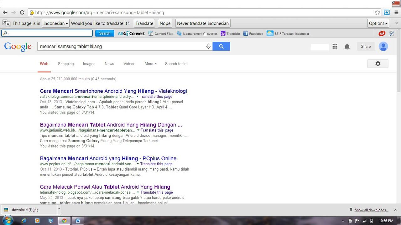The width and height of the screenshot is (401, 225).
Task: Go back with the browser back arrow
Action: click(5, 12)
